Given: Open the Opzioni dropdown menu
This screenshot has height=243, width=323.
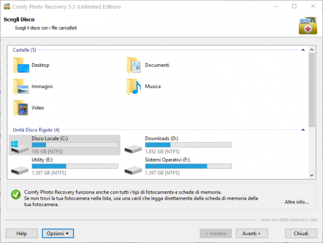Looking at the screenshot, I should pyautogui.click(x=58, y=234).
